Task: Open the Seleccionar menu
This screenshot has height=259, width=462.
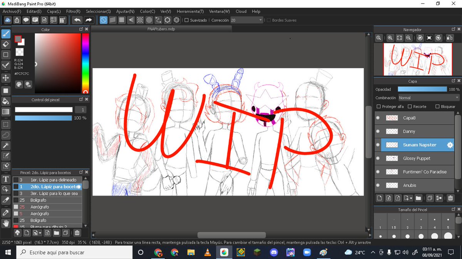Action: coord(98,12)
